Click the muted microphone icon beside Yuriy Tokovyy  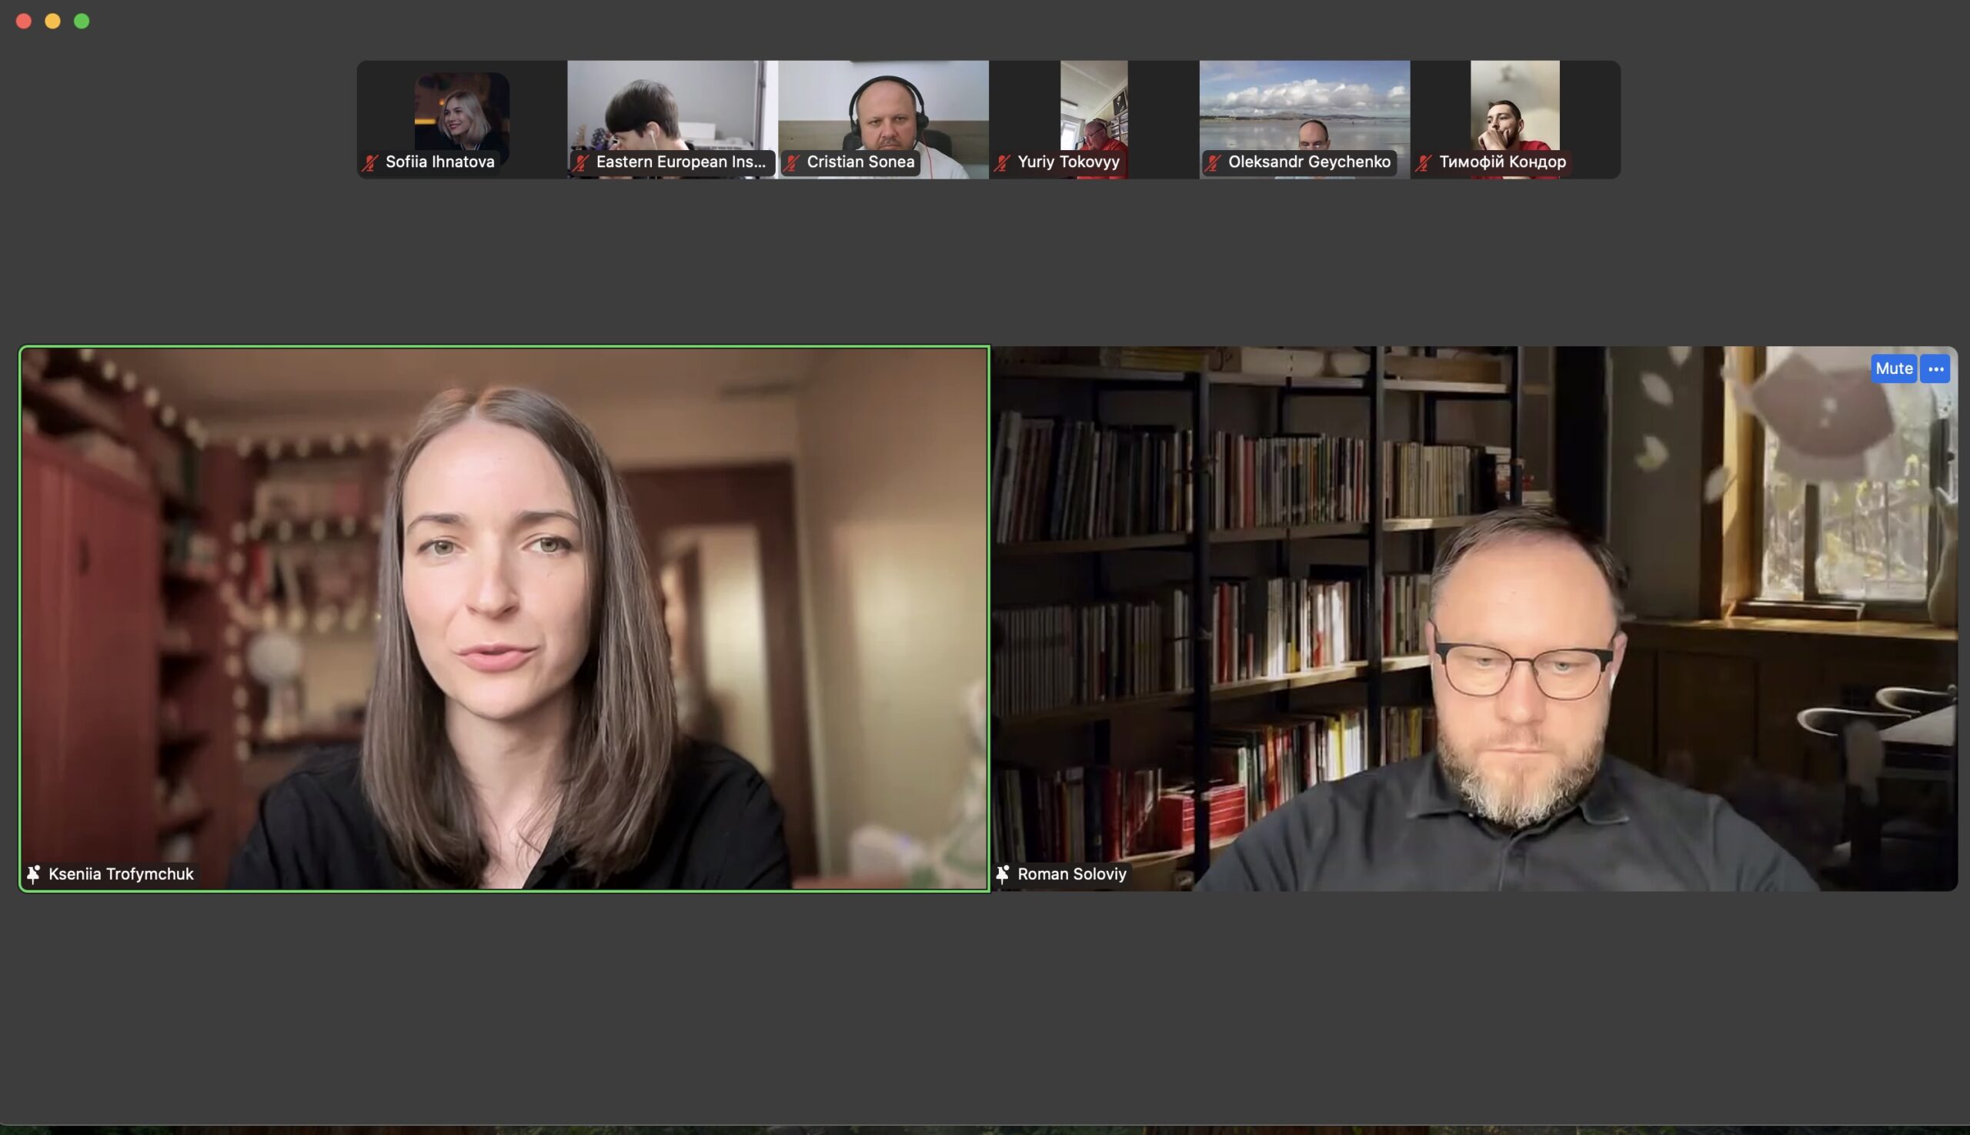(x=1003, y=162)
